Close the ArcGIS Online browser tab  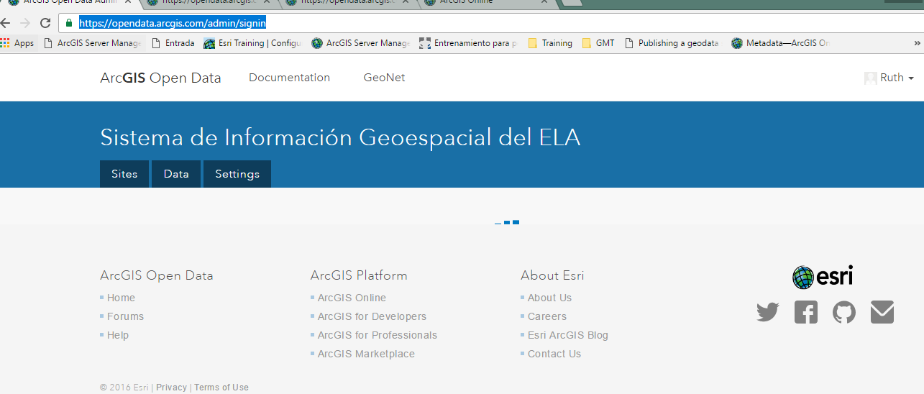(544, 3)
